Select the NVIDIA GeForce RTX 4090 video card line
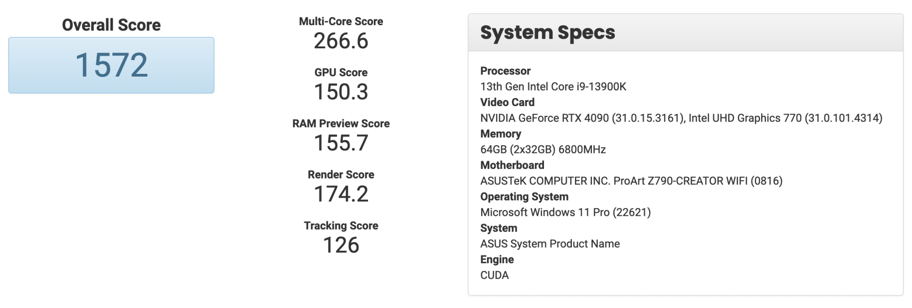 [x=681, y=118]
